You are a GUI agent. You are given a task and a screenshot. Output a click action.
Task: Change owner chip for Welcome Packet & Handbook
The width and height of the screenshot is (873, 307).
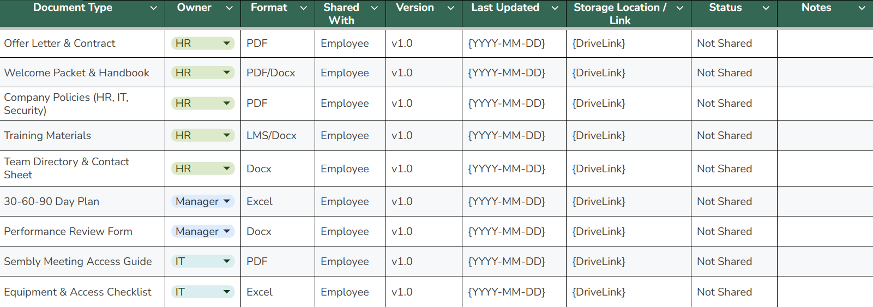coord(226,73)
